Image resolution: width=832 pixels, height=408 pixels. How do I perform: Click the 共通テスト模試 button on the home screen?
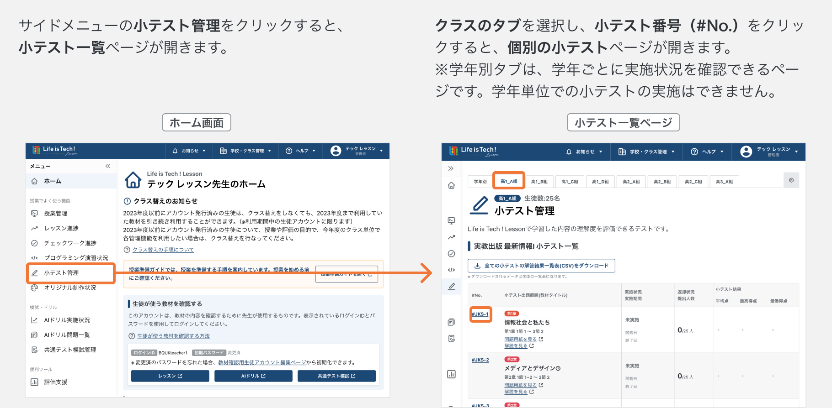tap(336, 376)
